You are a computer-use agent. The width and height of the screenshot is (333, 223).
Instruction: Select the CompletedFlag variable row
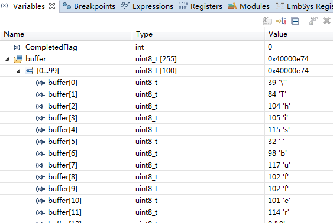[x=167, y=47]
